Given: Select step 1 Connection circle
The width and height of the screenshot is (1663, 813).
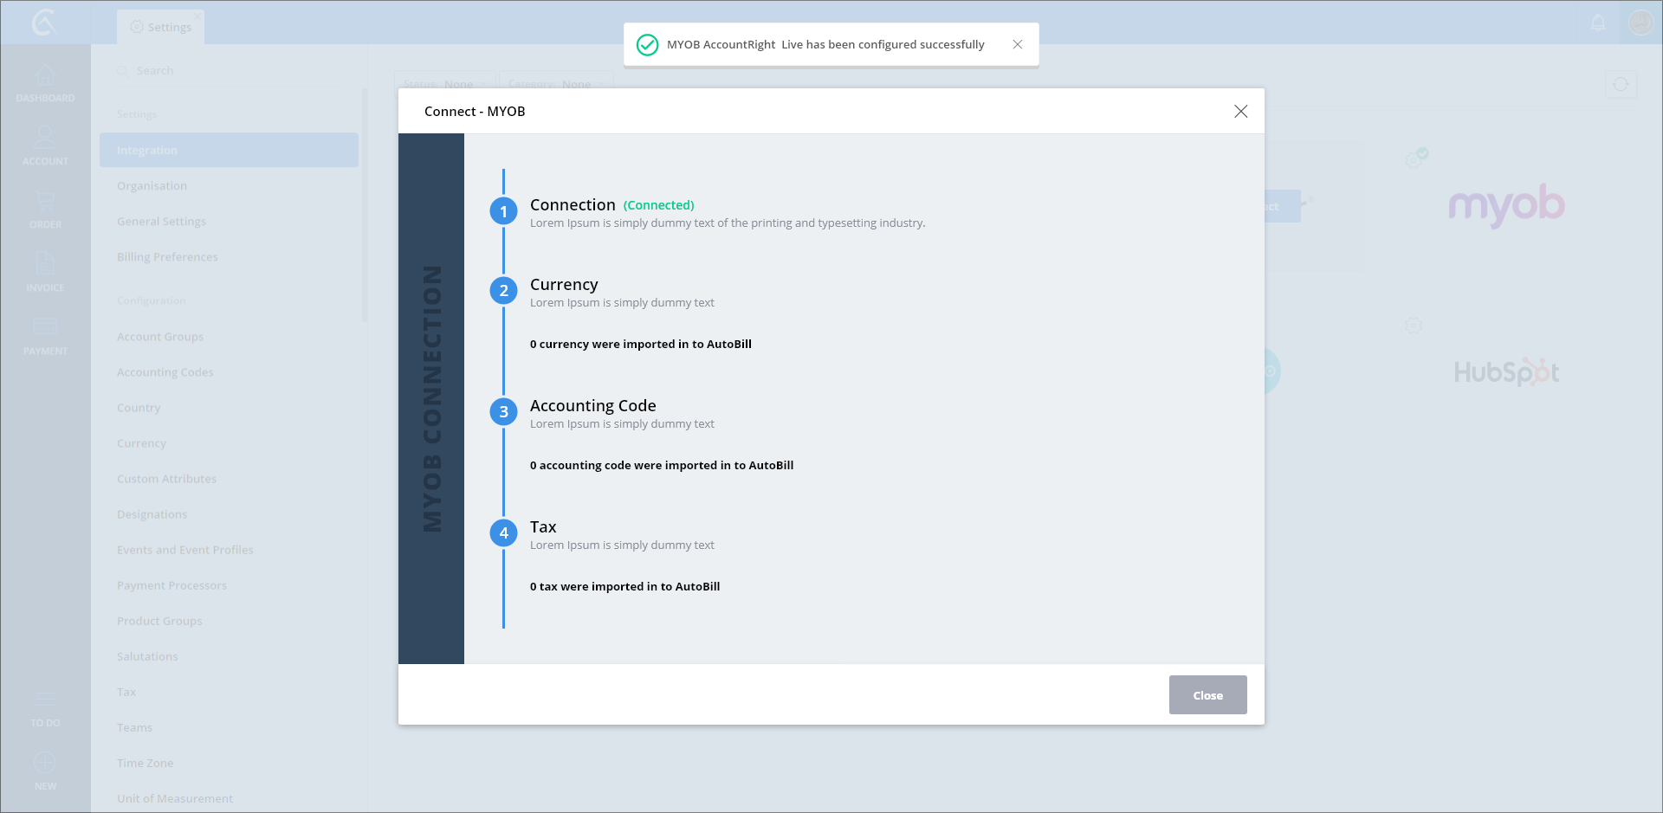Looking at the screenshot, I should [x=503, y=211].
